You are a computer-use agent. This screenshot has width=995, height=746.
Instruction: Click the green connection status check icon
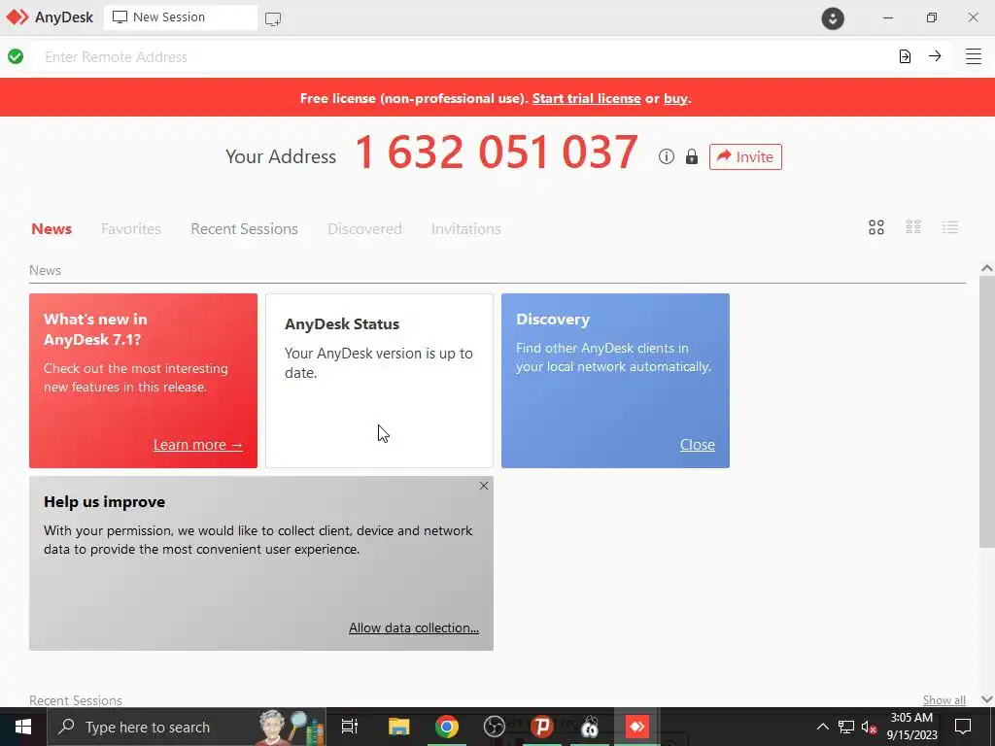16,56
